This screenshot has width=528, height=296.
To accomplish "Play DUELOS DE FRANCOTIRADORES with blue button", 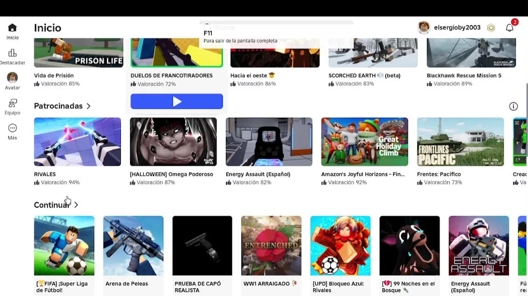I will click(x=177, y=102).
